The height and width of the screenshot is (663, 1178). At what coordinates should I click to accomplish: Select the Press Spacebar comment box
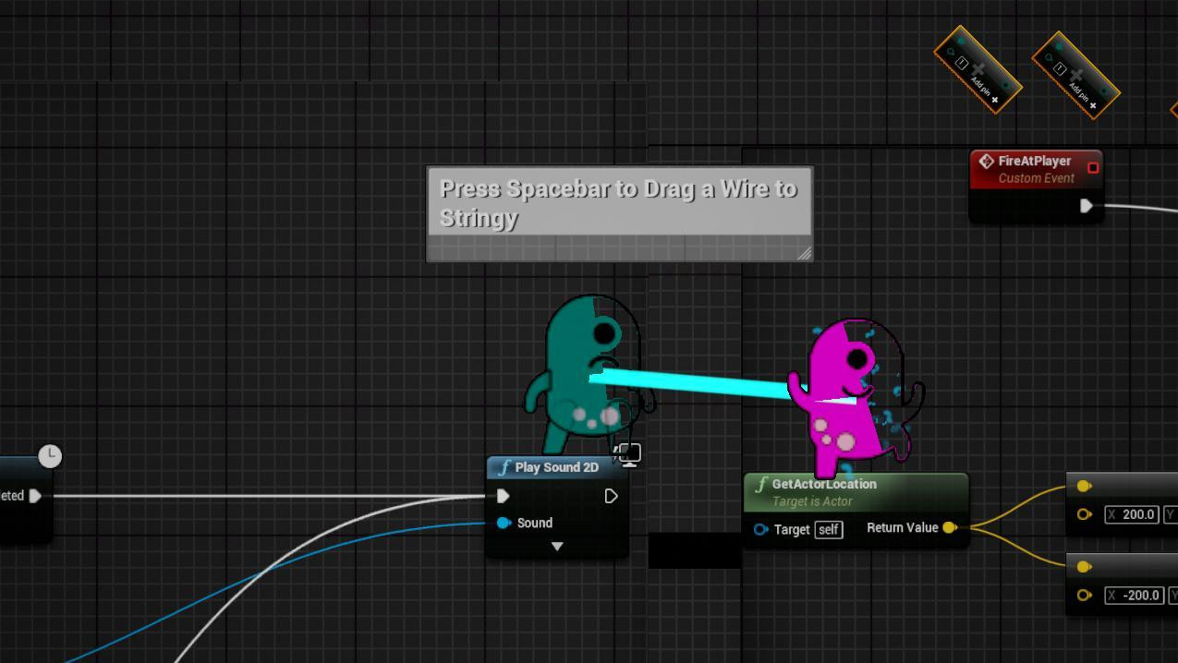click(619, 213)
